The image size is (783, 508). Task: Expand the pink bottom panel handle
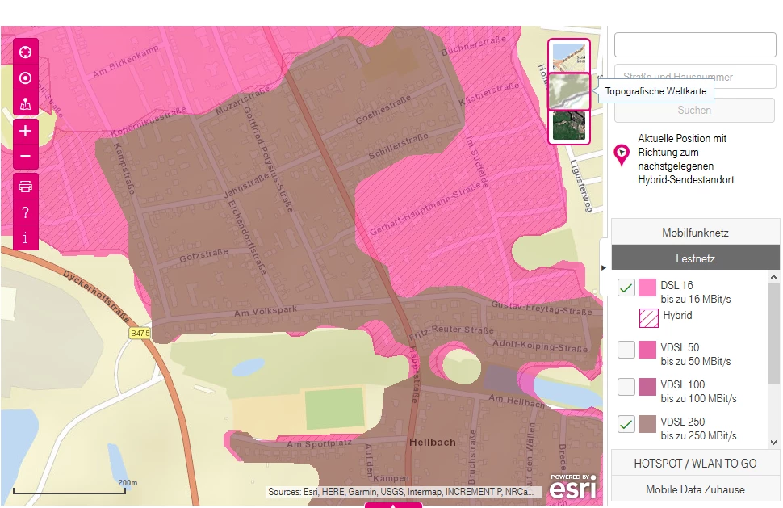tap(393, 505)
